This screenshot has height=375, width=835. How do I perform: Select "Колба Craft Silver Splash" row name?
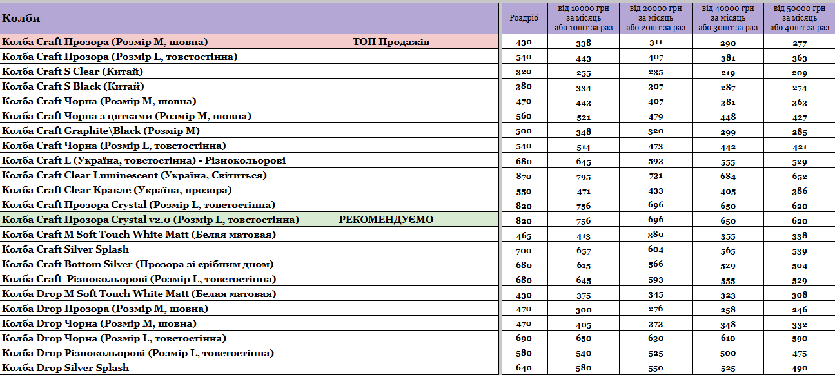(66, 249)
